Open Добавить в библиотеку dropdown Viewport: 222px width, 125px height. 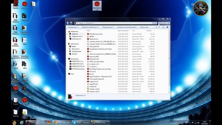[90, 27]
